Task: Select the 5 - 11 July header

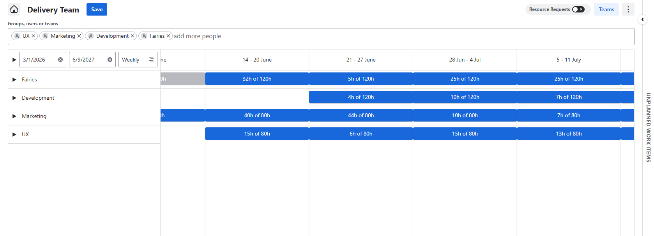Action: pyautogui.click(x=569, y=60)
